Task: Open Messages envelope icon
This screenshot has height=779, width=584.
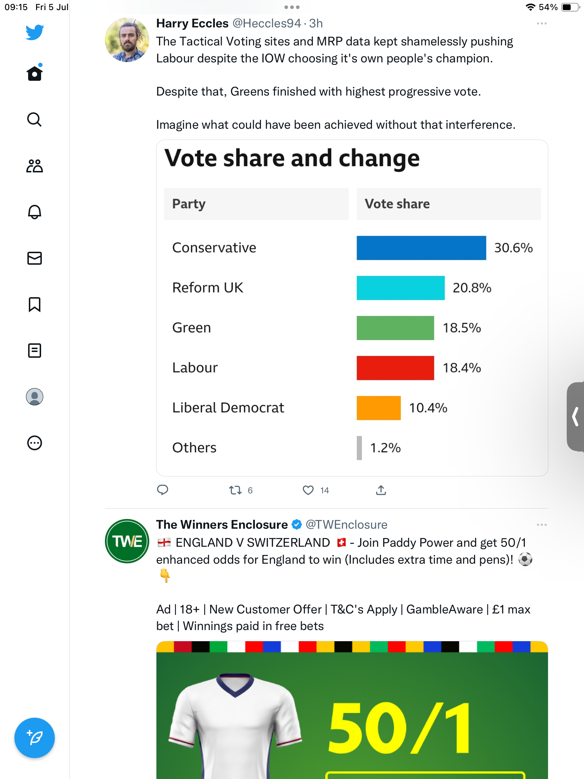Action: click(35, 258)
